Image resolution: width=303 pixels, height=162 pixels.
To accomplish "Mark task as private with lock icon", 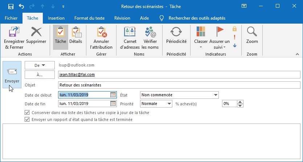I will point(234,29).
